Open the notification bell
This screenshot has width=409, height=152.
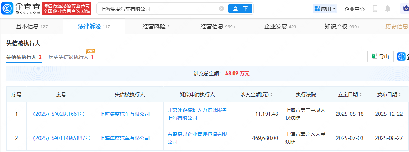pos(388,9)
